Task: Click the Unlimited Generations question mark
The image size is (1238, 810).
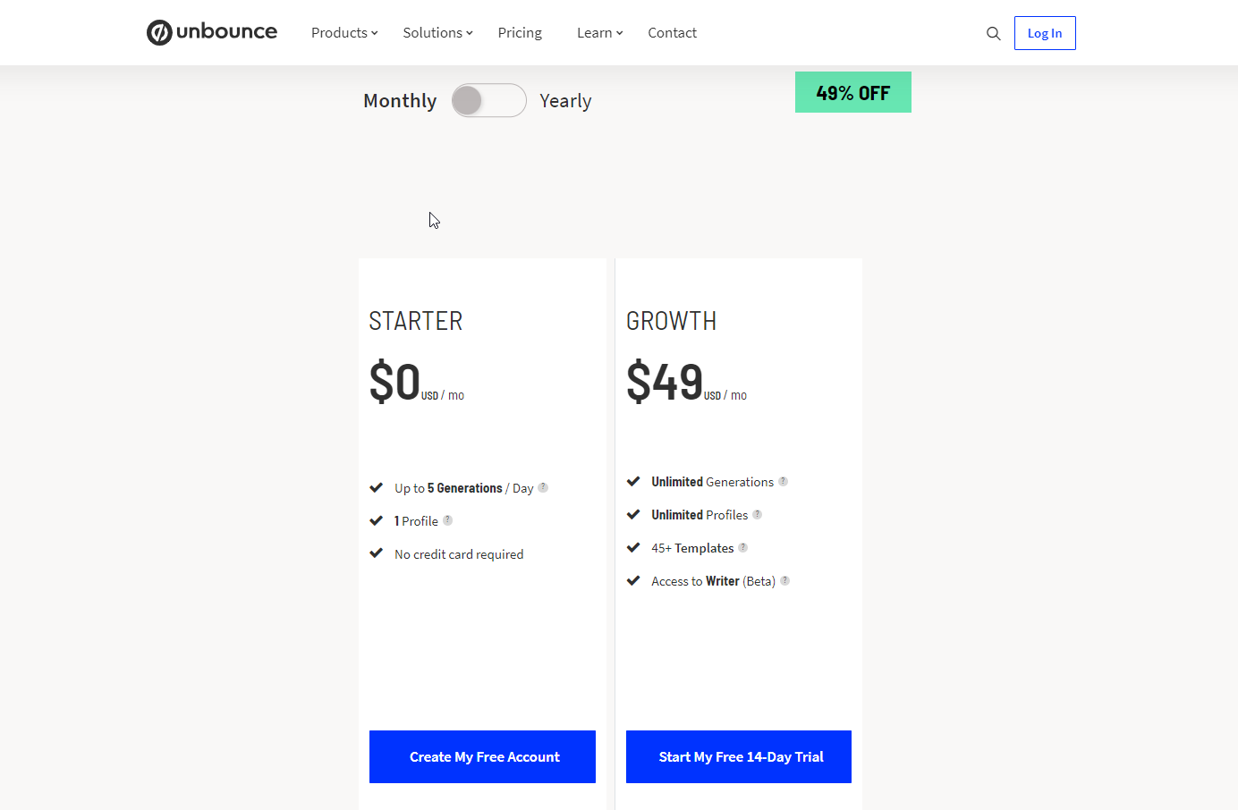Action: click(784, 481)
